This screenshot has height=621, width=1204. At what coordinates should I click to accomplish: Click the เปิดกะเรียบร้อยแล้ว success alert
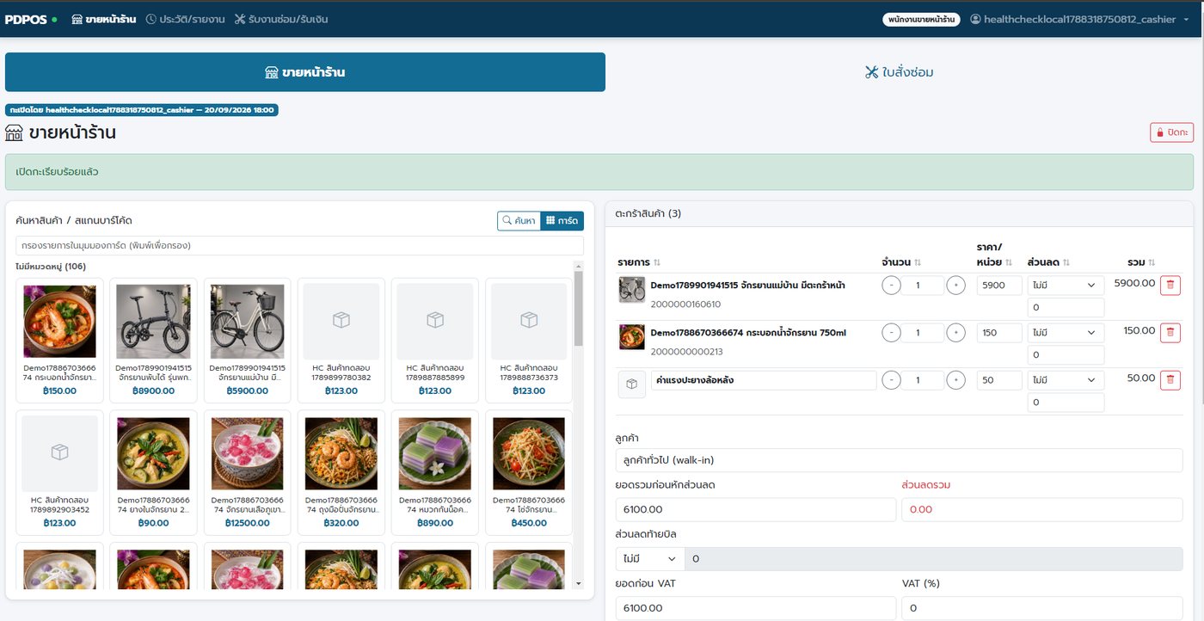(599, 172)
